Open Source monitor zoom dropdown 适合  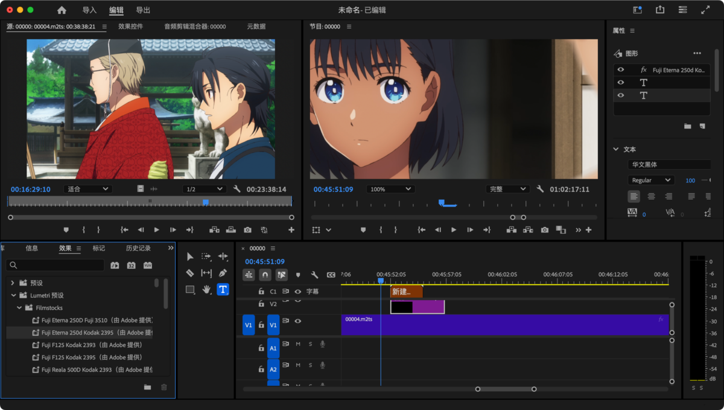click(87, 189)
